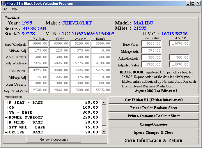Click Rough Base Retail field 5275.00
Image resolution: width=202 pixels, height=148 pixels.
coord(101,70)
